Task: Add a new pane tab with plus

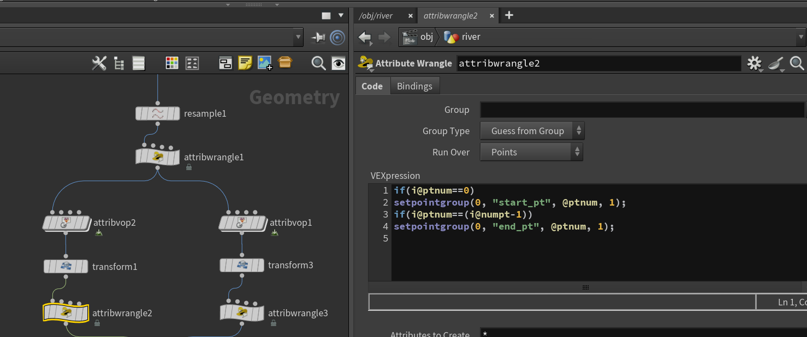Action: 509,15
